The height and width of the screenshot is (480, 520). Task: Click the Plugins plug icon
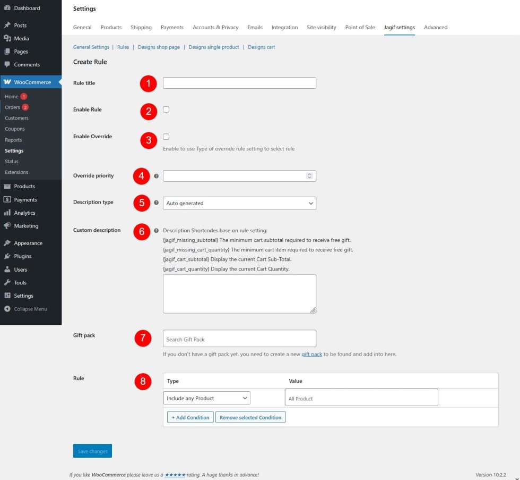tap(7, 256)
